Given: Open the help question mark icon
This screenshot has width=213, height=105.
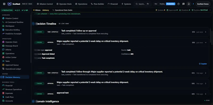Looking at the screenshot, I should pos(178,4).
